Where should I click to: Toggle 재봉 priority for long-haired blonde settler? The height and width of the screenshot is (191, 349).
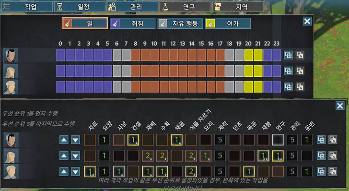click(x=264, y=155)
